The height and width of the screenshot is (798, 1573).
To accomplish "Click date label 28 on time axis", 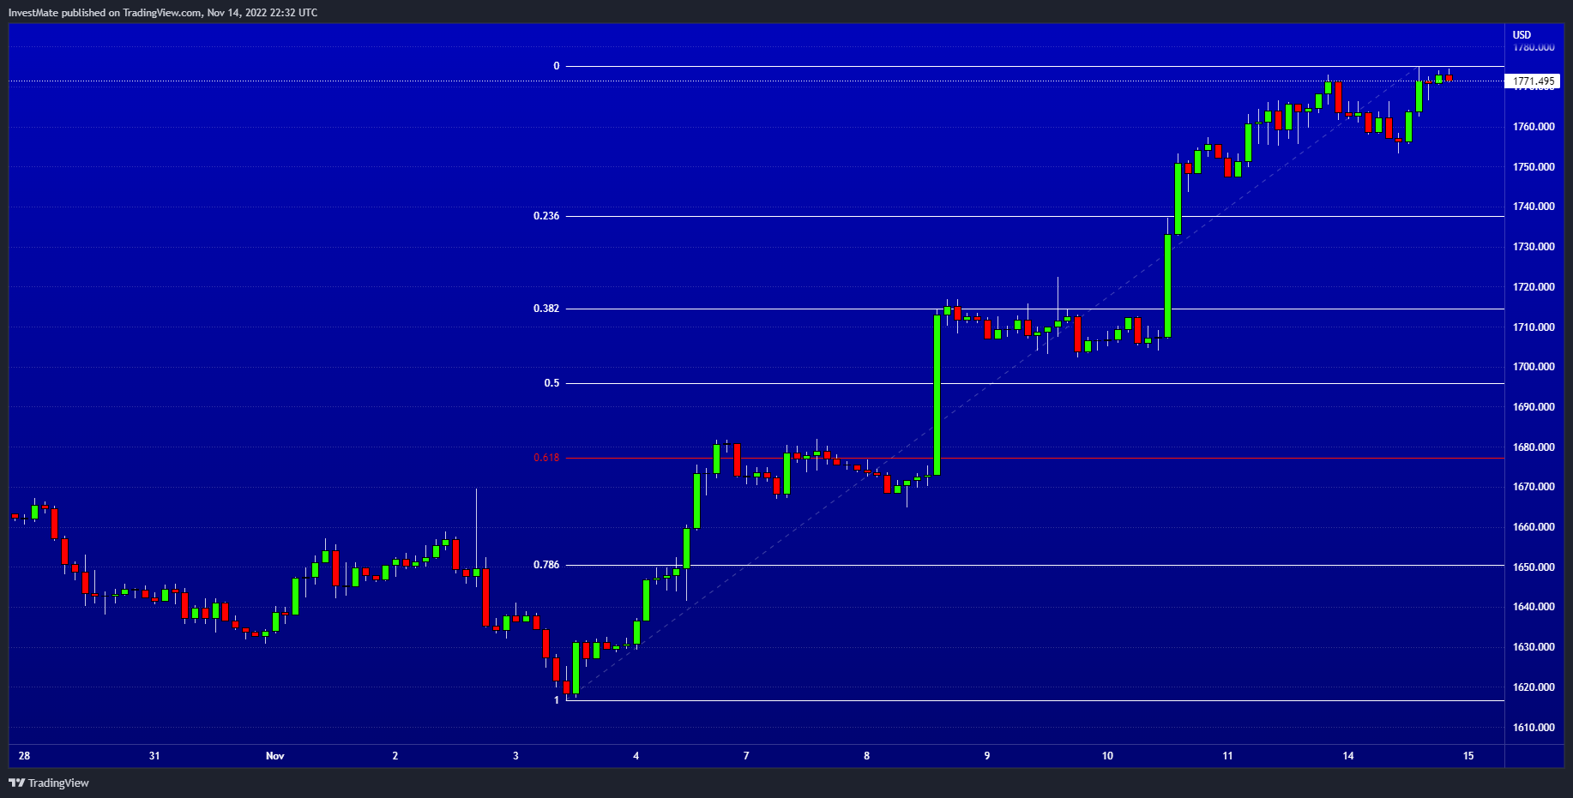I will [x=24, y=756].
